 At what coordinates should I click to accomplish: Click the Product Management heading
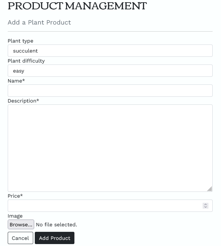coord(77,6)
